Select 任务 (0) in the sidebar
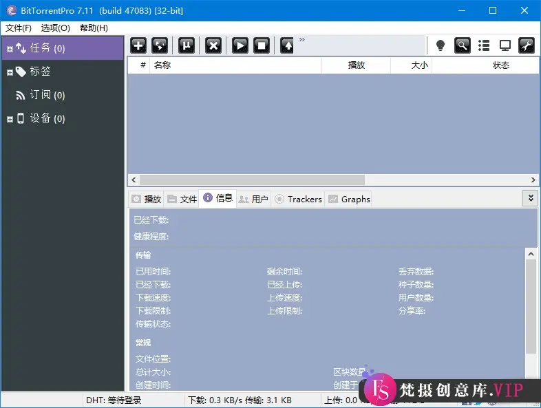Viewport: 541px width, 408px height. 63,48
